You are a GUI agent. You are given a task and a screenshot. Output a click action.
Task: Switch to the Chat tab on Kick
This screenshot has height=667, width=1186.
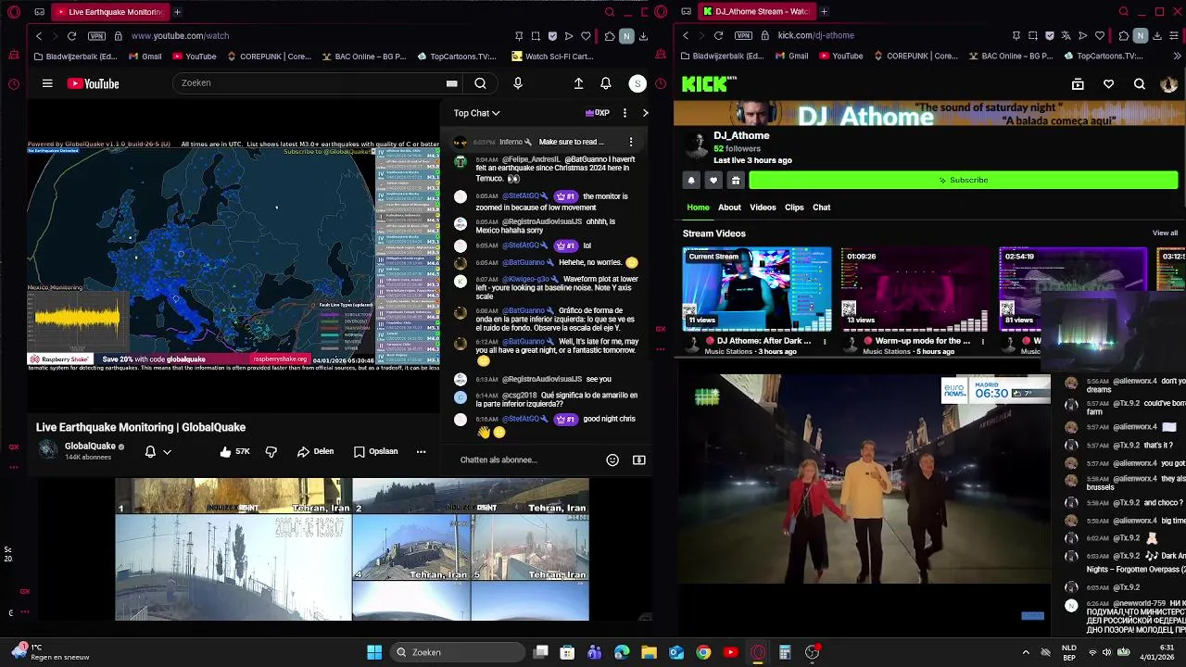822,208
